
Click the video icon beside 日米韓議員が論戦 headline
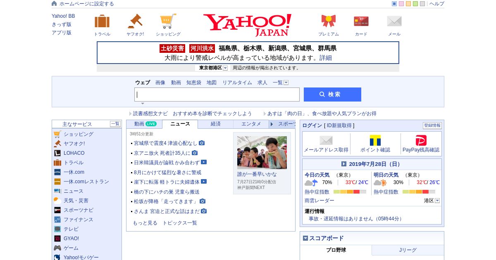(x=204, y=162)
